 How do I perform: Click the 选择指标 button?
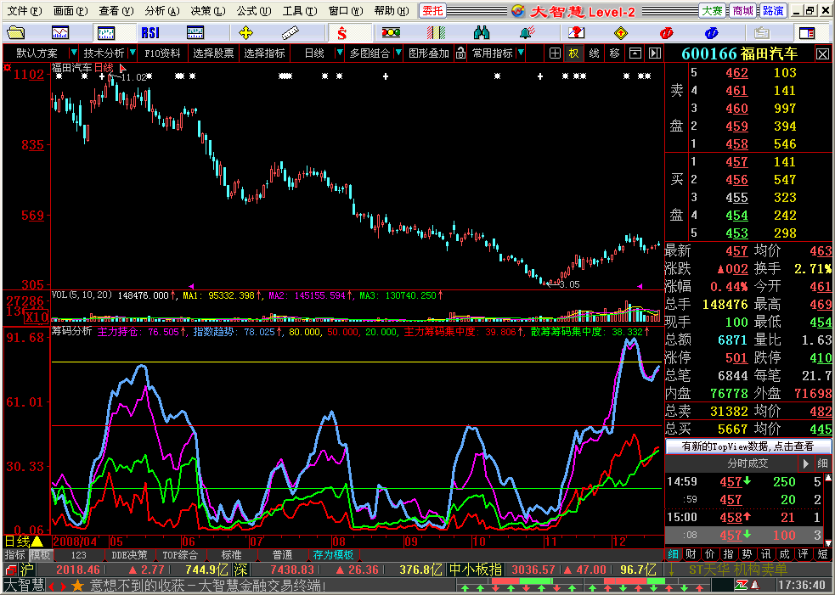(265, 53)
